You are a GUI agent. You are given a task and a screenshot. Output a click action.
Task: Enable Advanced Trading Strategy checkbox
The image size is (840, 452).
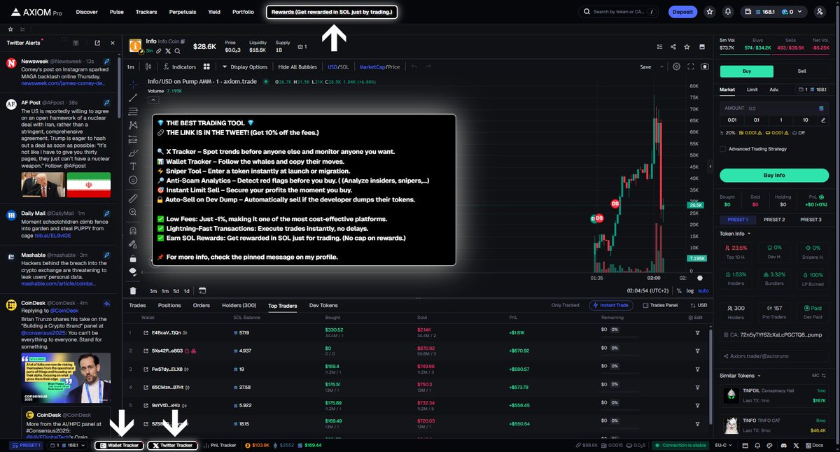723,148
